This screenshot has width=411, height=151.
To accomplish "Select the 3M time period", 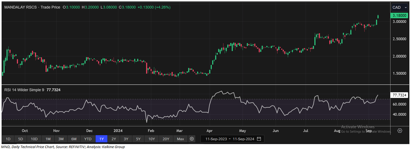I will 61,139.
